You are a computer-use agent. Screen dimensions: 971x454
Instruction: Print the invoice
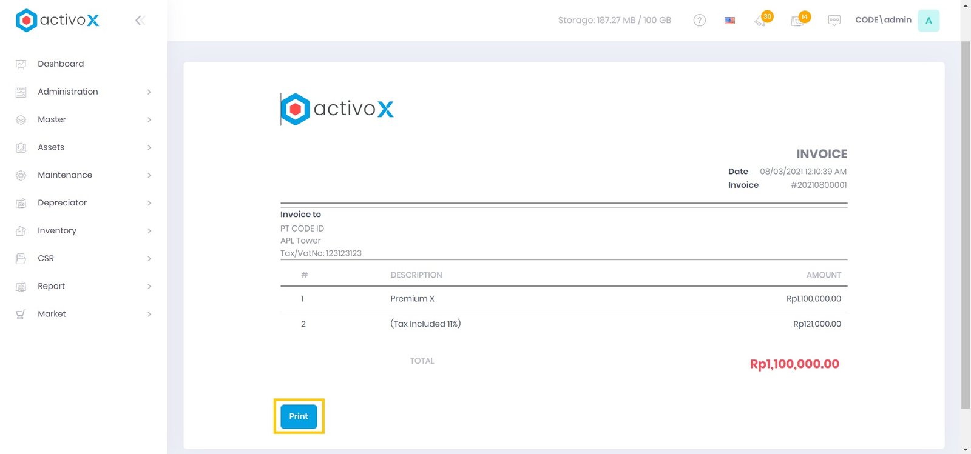coord(299,416)
